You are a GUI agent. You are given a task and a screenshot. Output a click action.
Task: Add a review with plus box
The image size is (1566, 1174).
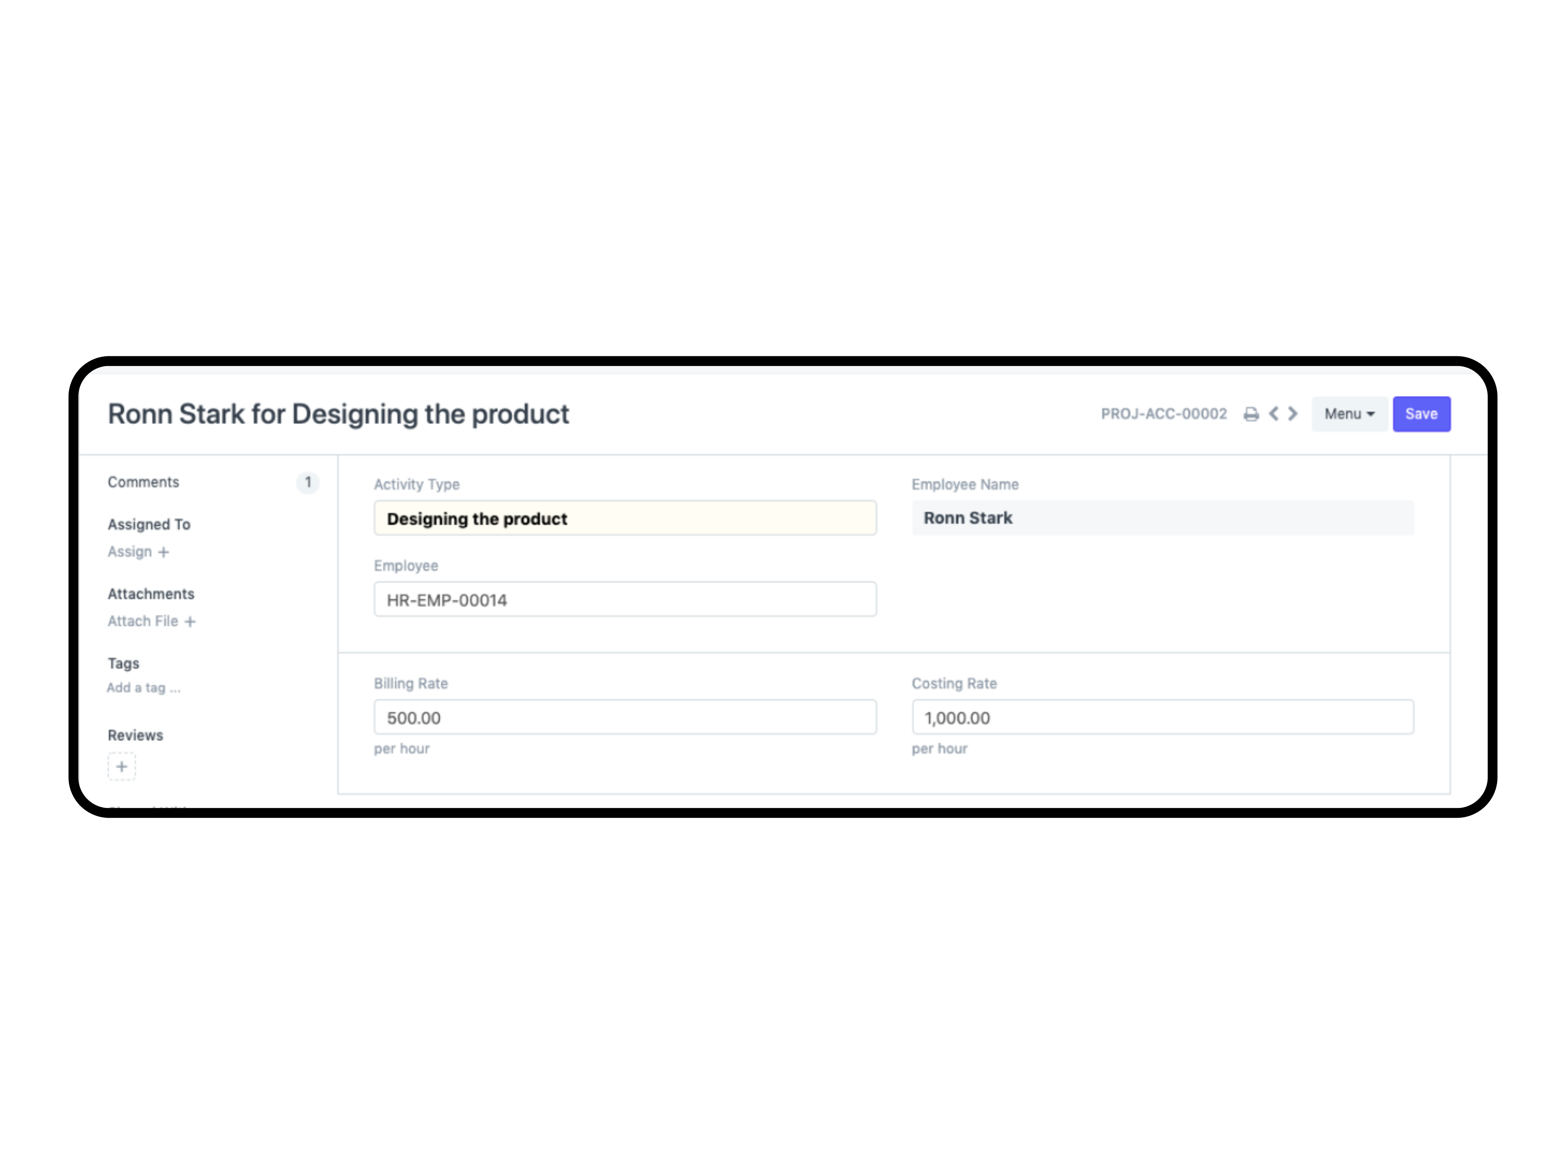(122, 766)
